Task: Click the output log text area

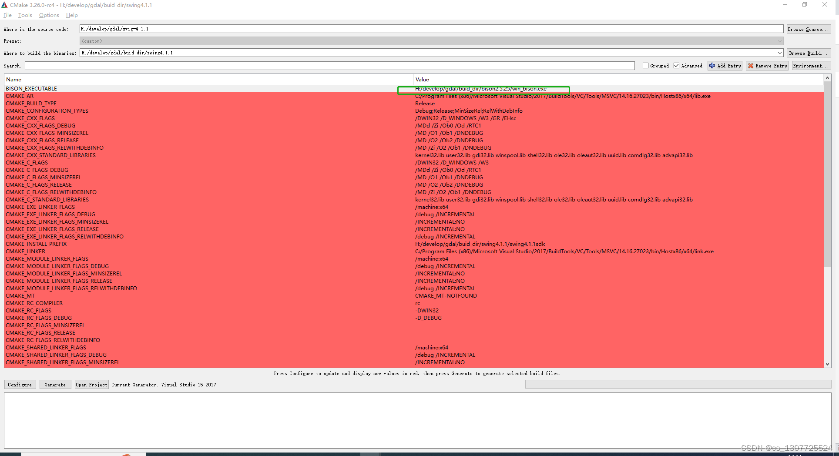Action: pyautogui.click(x=418, y=420)
